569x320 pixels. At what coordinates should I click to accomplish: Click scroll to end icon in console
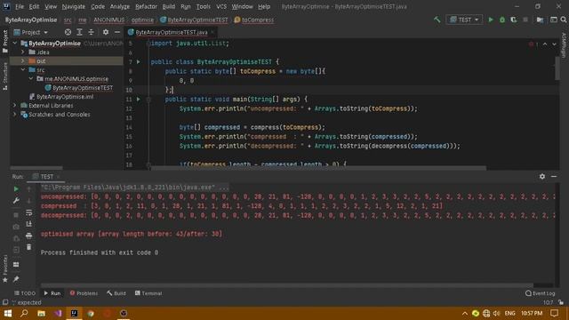pos(29,224)
